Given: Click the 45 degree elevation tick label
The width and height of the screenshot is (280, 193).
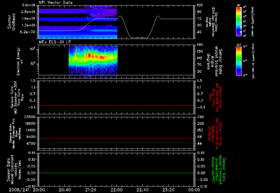Looking at the screenshot, I should (199, 32).
